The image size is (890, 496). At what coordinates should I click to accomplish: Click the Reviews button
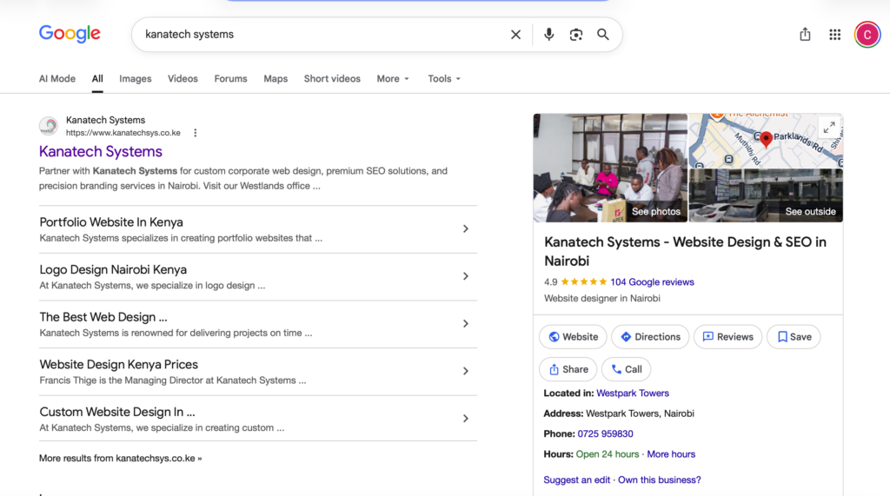coord(727,337)
